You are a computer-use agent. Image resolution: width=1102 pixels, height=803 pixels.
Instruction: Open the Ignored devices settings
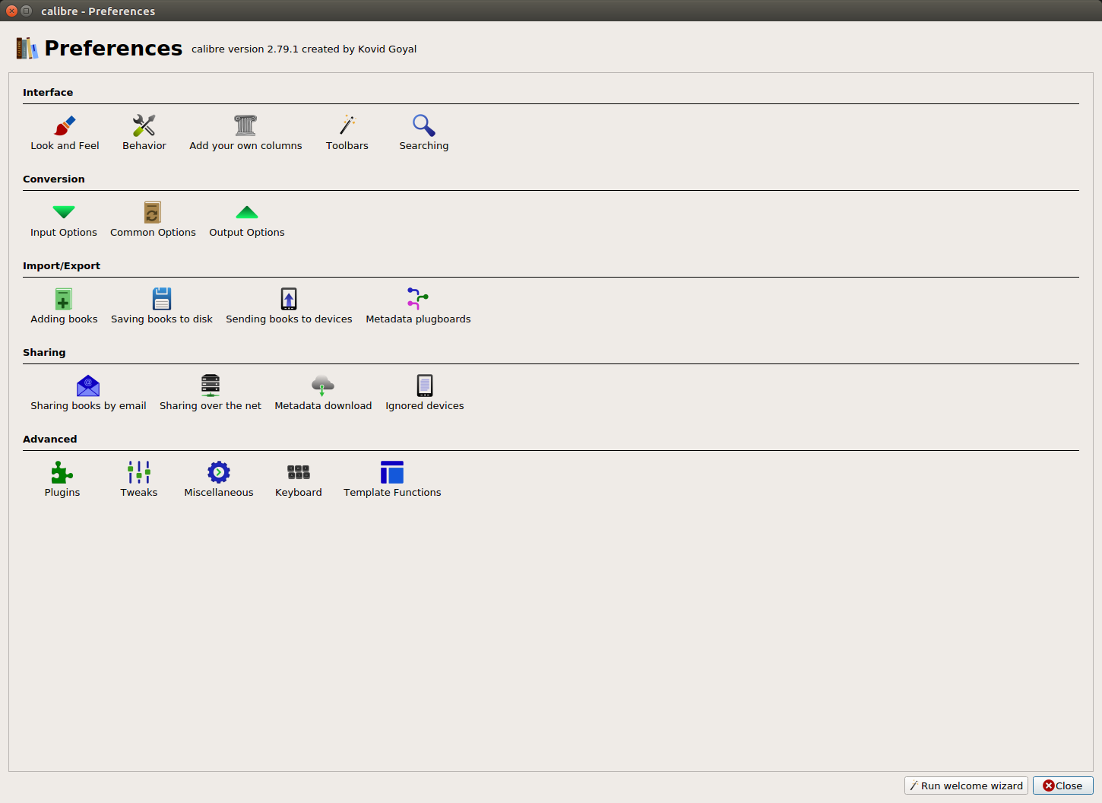(425, 393)
